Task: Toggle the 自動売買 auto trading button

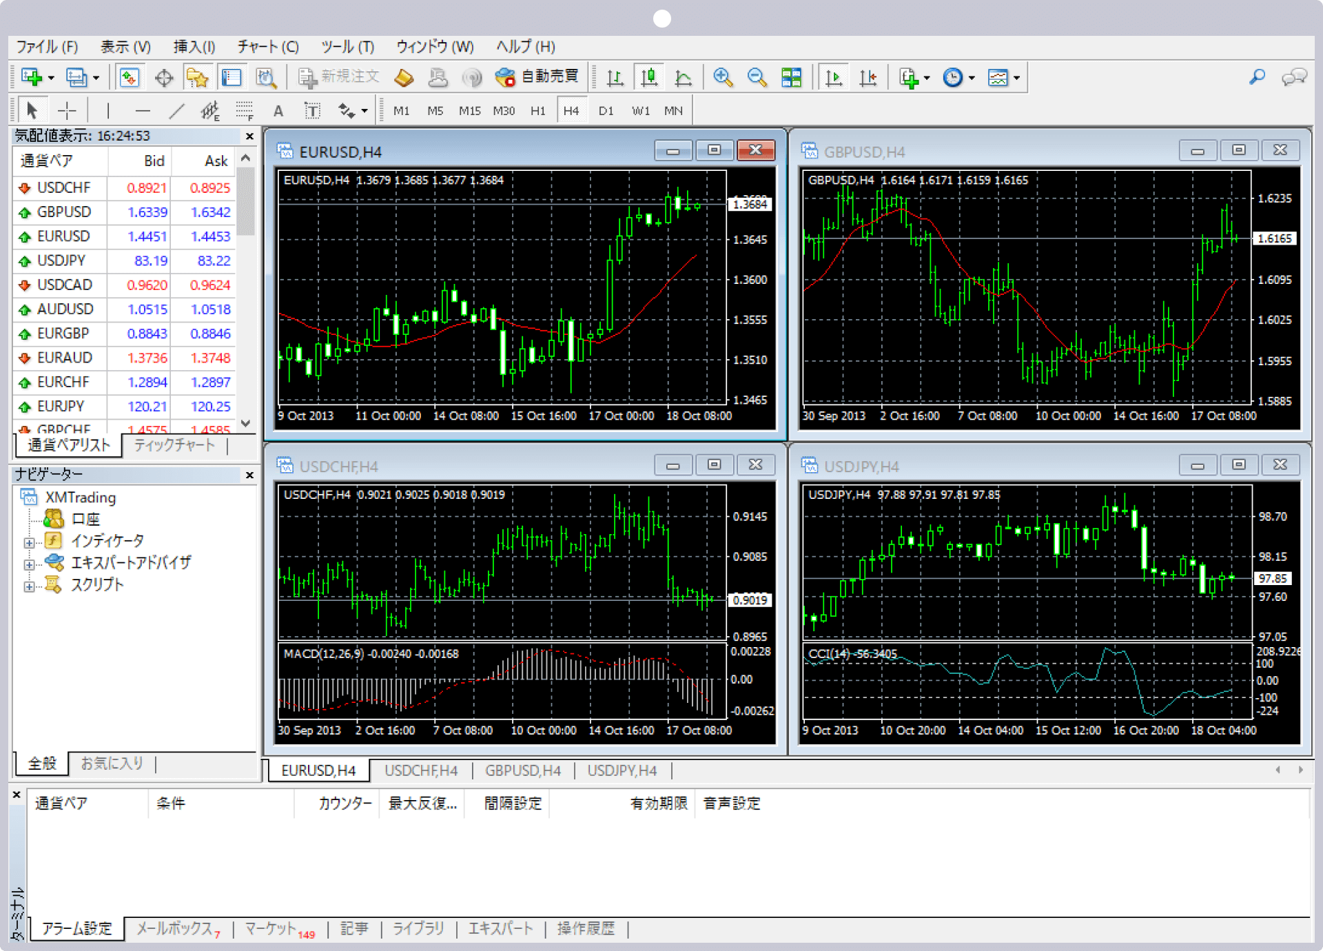Action: pyautogui.click(x=537, y=76)
